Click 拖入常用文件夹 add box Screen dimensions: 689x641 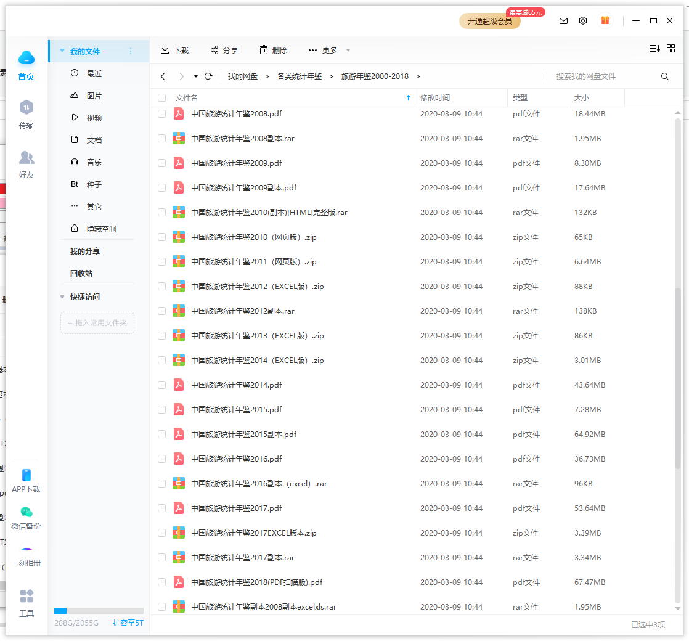click(x=97, y=323)
